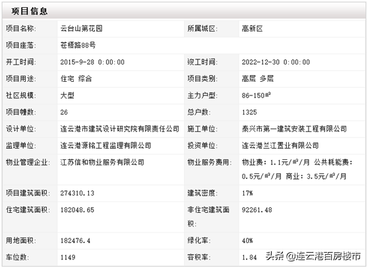Select building count value 26
Viewport: 368px width, 268px height.
(64, 112)
